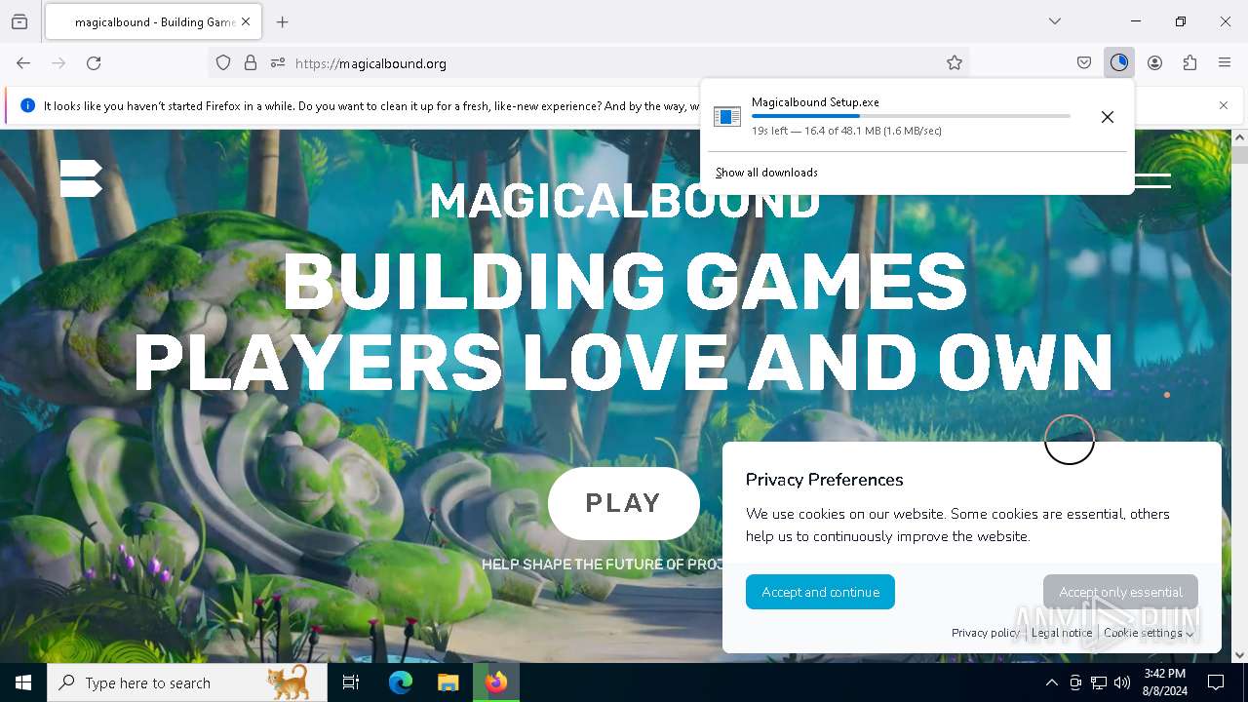
Task: Click Accept and continue cookies button
Action: pos(820,592)
